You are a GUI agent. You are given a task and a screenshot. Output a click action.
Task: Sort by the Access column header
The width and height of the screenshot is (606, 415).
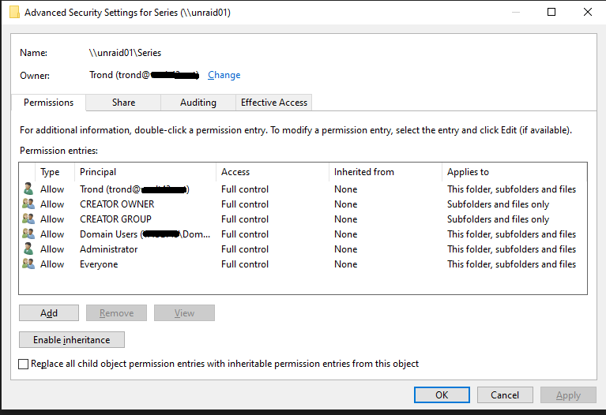[x=273, y=172]
